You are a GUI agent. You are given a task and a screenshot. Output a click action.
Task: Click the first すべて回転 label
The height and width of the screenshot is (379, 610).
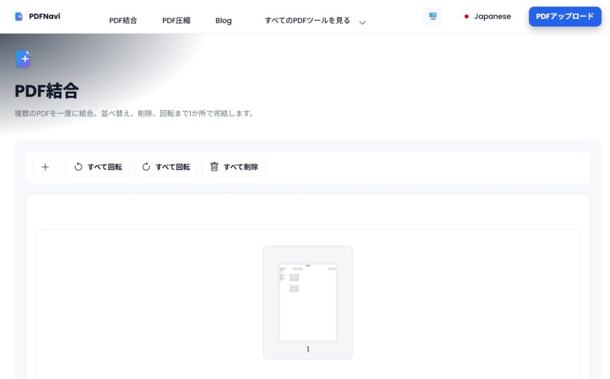coord(105,167)
